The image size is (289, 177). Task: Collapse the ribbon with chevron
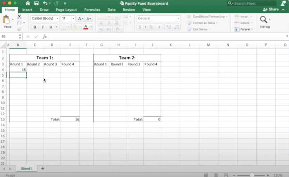[x=283, y=10]
